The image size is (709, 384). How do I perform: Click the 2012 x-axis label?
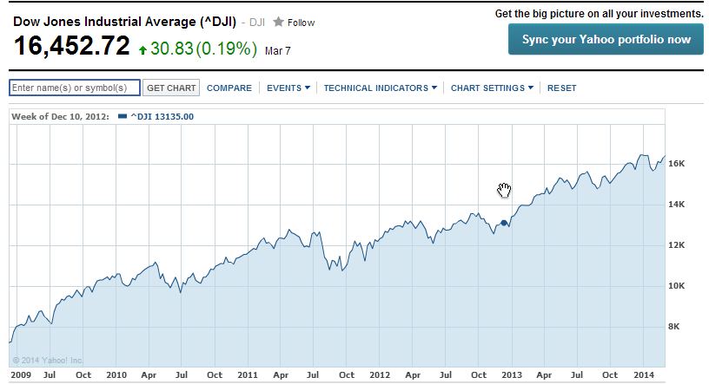(x=380, y=375)
